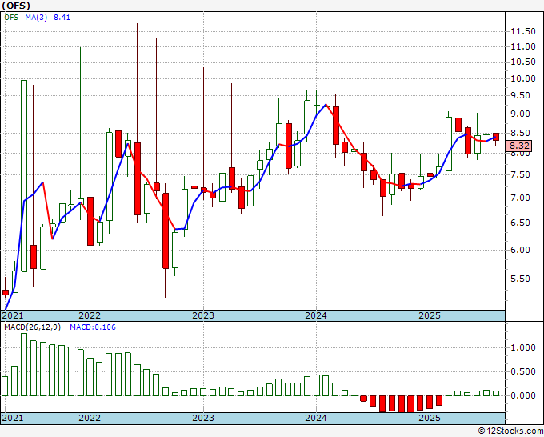Click the tallest MACD histogram bar in 2021
Image resolution: width=544 pixels, height=437 pixels.
24,364
